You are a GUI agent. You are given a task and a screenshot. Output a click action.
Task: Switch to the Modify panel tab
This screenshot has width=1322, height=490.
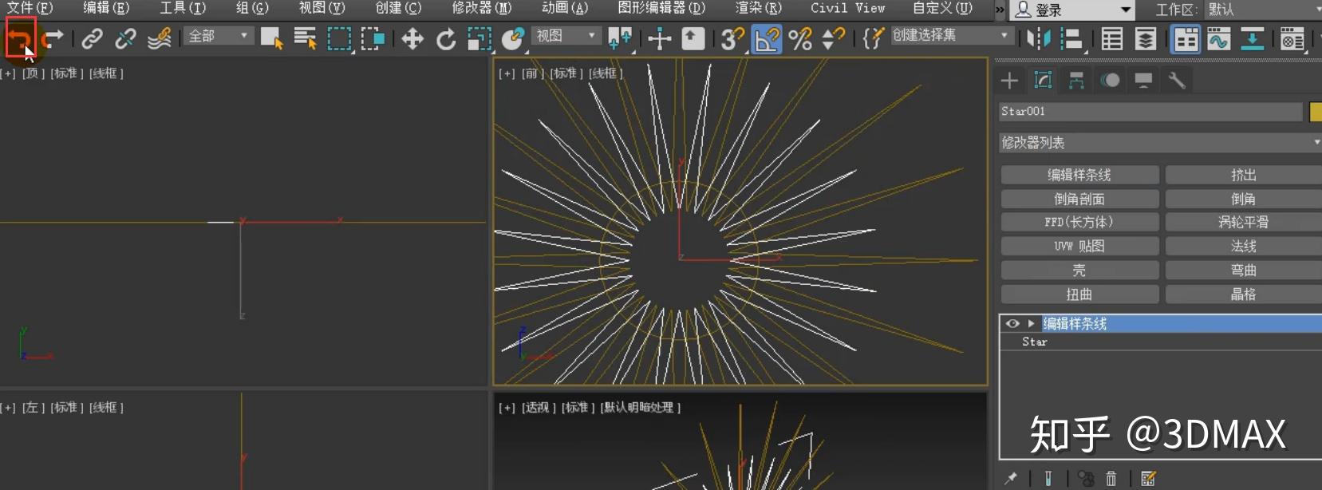click(x=1043, y=80)
